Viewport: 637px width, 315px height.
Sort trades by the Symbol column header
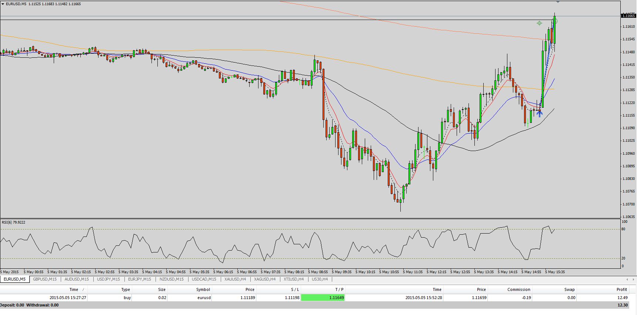click(203, 289)
